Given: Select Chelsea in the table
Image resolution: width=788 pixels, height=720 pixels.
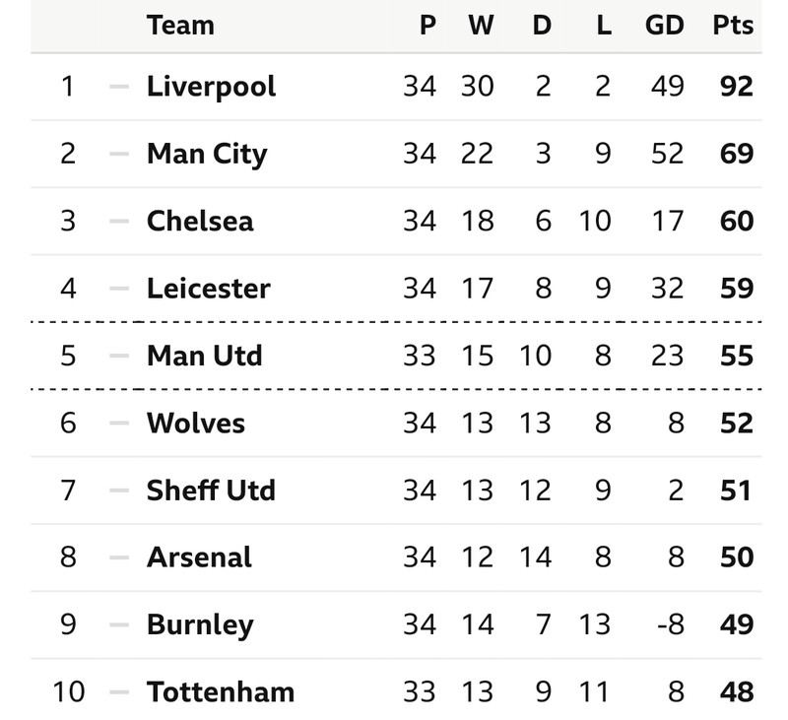Looking at the screenshot, I should [x=200, y=221].
